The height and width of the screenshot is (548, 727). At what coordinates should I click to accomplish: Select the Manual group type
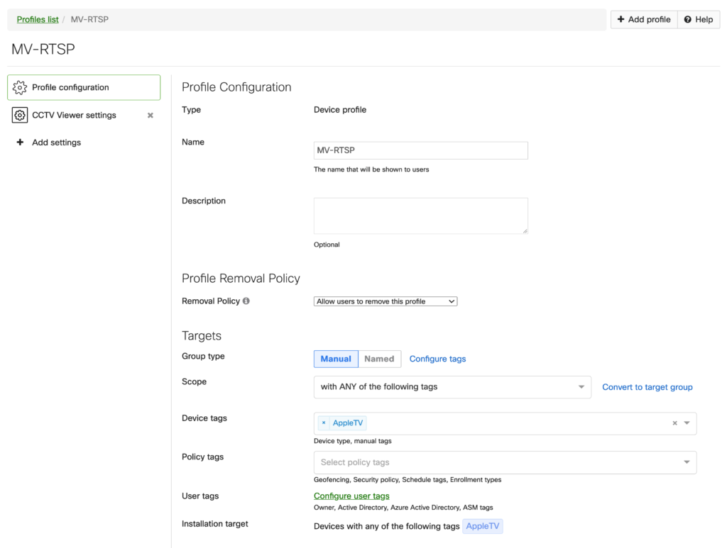(336, 359)
